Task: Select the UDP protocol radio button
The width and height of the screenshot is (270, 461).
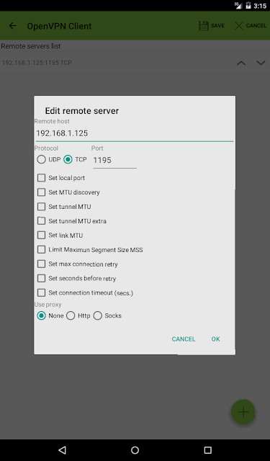Action: click(x=41, y=160)
